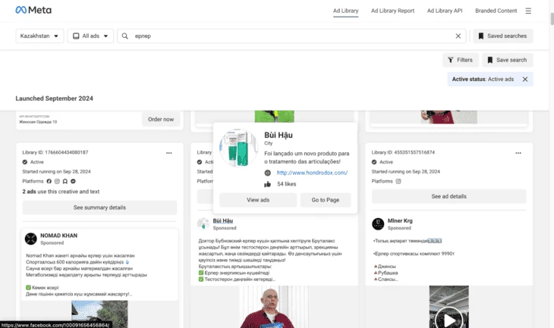Screen dimensions: 554x328
Task: Click NOMAD KHAN advertiser name
Action: click(x=58, y=236)
